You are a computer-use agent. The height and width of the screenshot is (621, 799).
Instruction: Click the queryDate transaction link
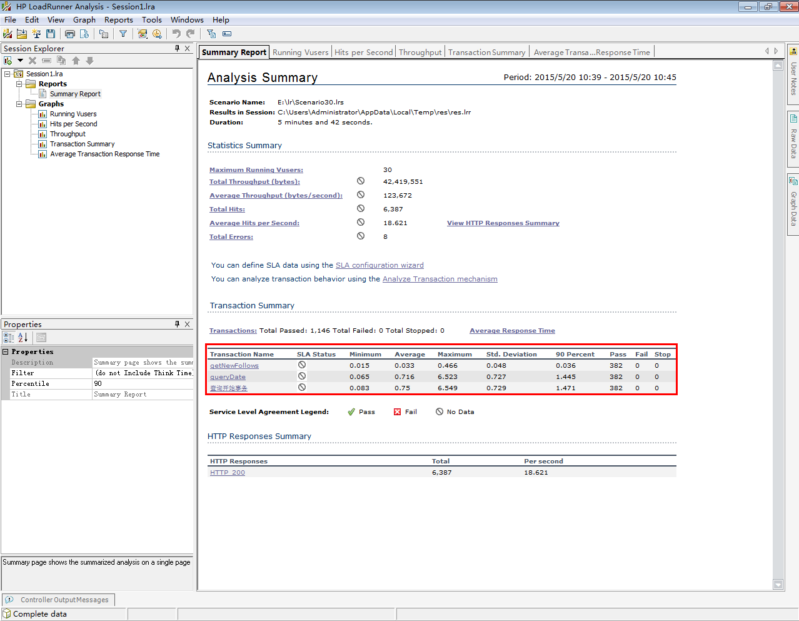[x=228, y=377]
